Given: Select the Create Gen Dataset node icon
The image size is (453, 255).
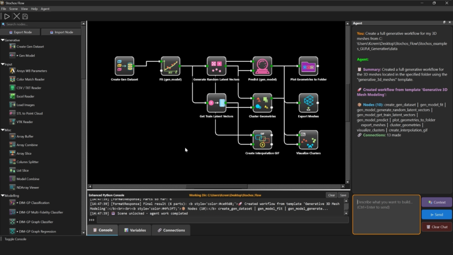Looking at the screenshot, I should [124, 66].
